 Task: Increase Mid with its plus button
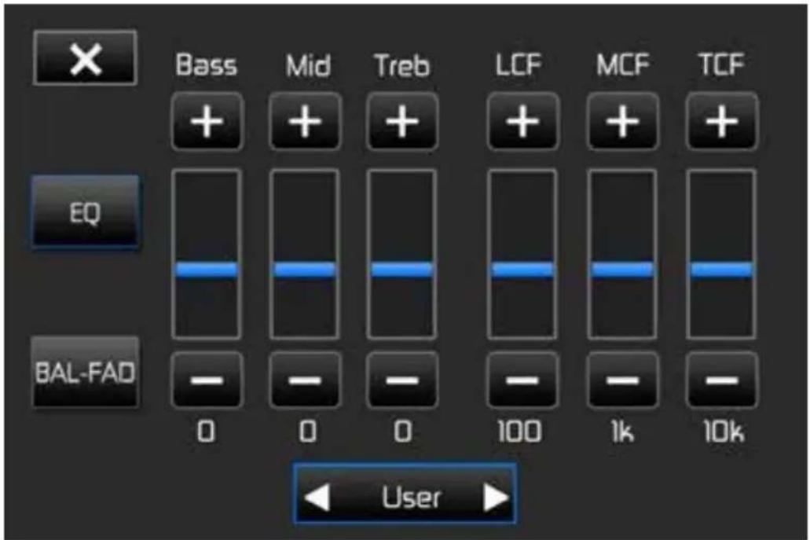pyautogui.click(x=305, y=122)
